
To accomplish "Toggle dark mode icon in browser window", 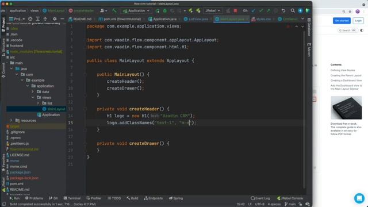I will (x=362, y=30).
